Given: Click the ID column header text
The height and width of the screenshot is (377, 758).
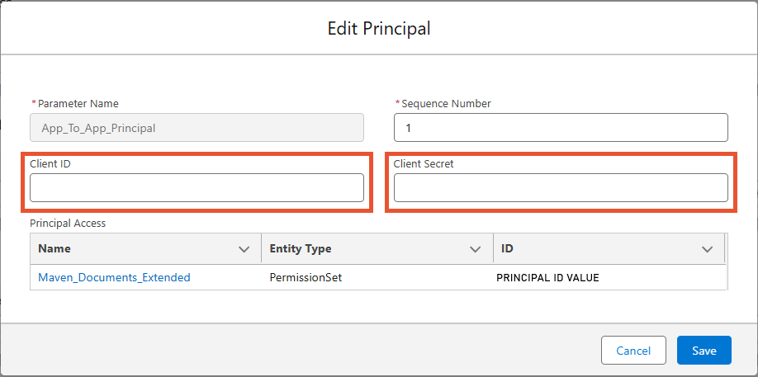Looking at the screenshot, I should [508, 248].
